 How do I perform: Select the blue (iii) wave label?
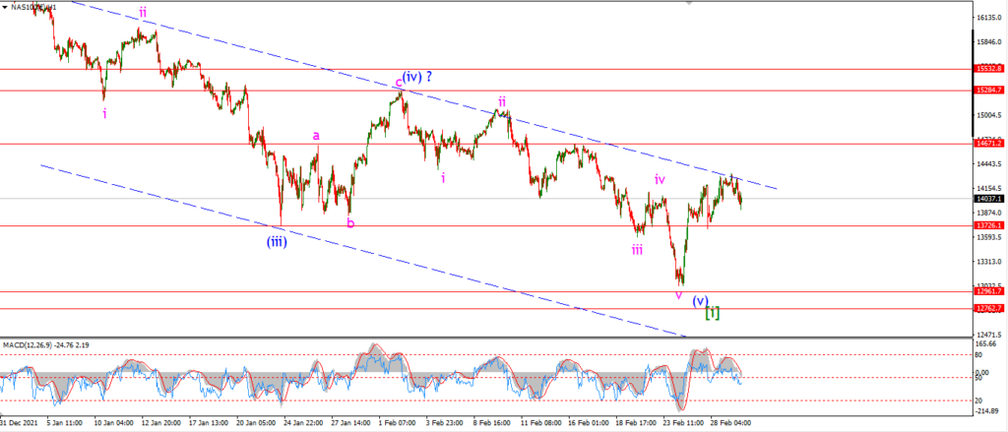[x=277, y=242]
